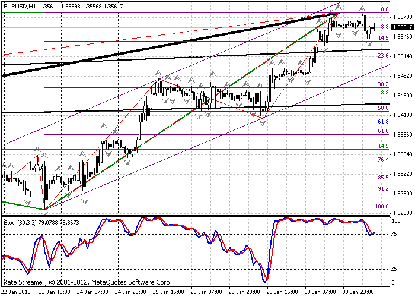Click the 1.33860 price axis label
The image size is (415, 297).
coord(403,135)
